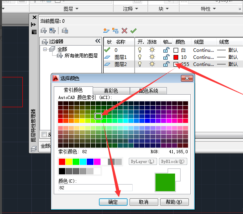Choose the magenta standard color swatch
Screen dimensions: 243x214
point(97,162)
